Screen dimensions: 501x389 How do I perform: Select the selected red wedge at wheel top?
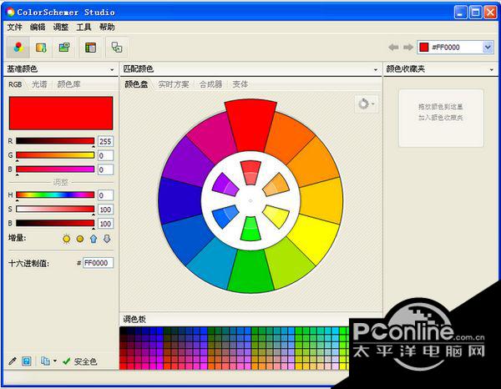tap(250, 126)
